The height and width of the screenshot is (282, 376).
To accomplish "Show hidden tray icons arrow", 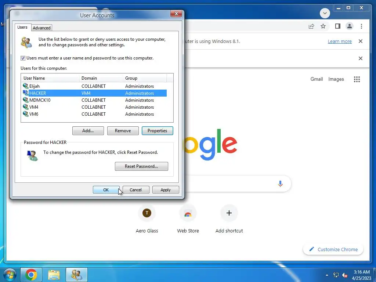I will coord(327,275).
